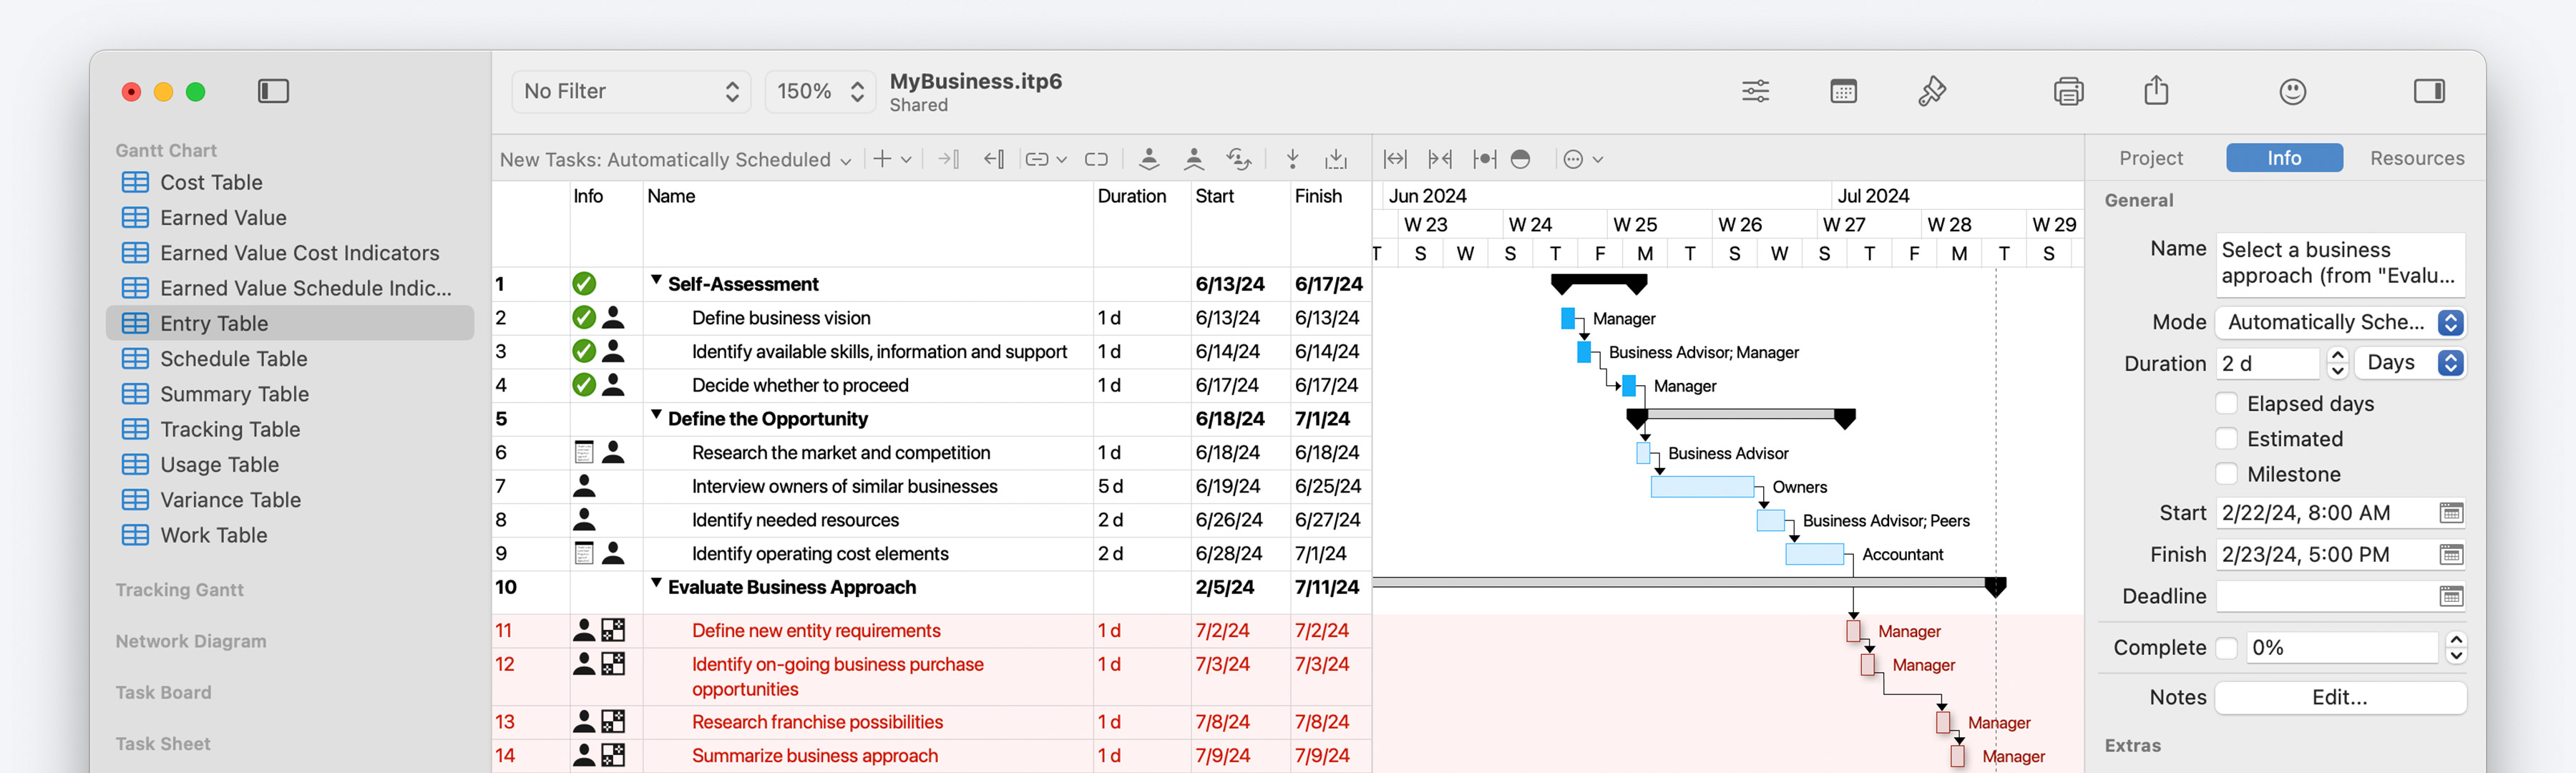Click the Notes Edit... button
Image resolution: width=2576 pixels, height=773 pixels.
2340,697
